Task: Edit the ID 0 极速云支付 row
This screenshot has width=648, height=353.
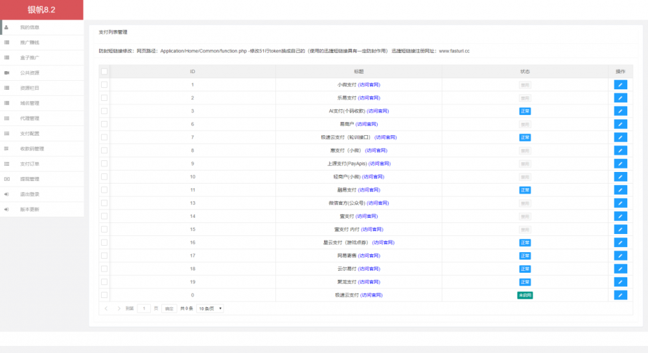Action: tap(620, 295)
